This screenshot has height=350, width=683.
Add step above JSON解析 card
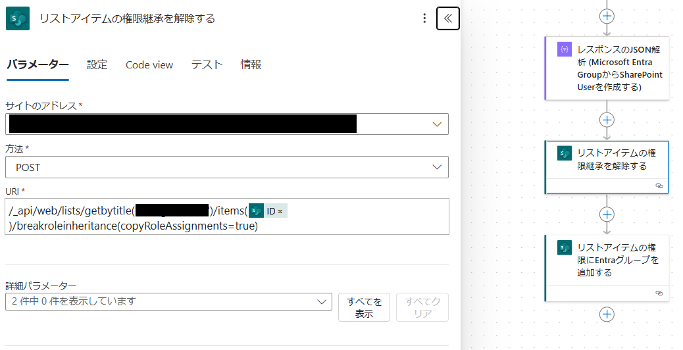(x=607, y=16)
